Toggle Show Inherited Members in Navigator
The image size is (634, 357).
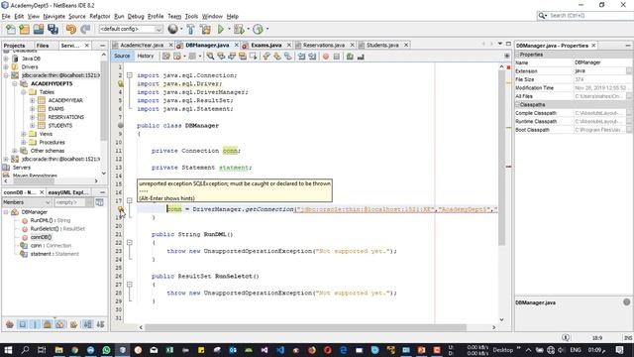tap(10, 324)
